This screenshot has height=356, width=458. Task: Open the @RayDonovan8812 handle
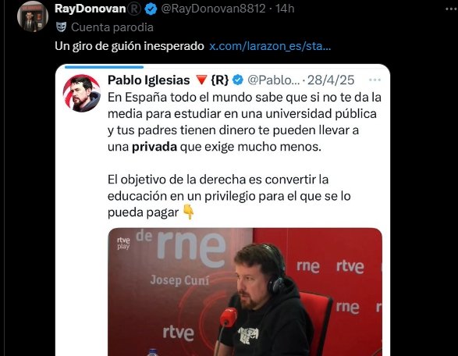(213, 9)
